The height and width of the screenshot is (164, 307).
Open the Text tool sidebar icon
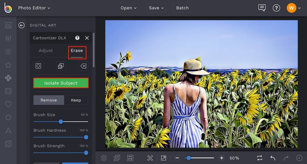tap(8, 131)
